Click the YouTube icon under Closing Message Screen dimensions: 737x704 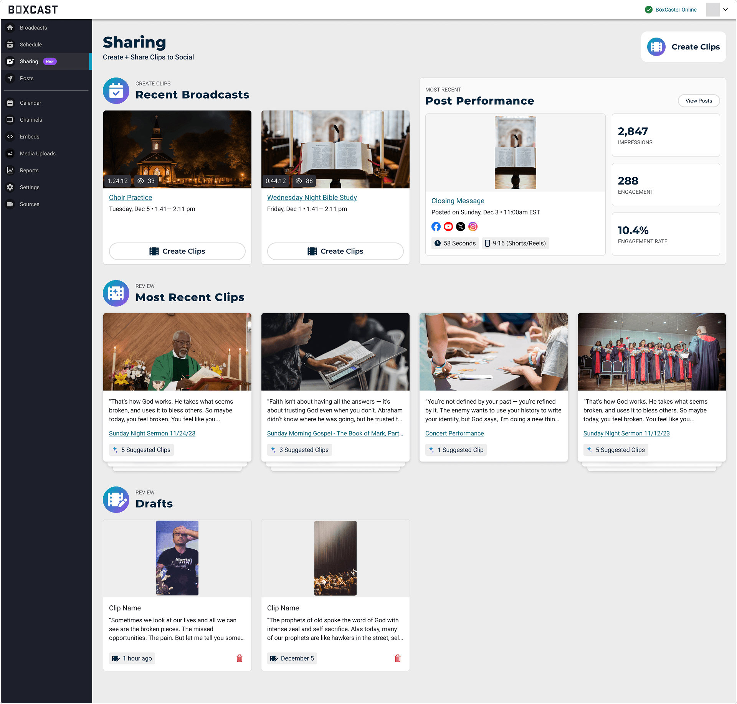click(x=448, y=227)
